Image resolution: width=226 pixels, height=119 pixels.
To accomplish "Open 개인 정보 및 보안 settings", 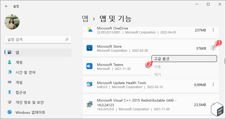I will (38, 102).
